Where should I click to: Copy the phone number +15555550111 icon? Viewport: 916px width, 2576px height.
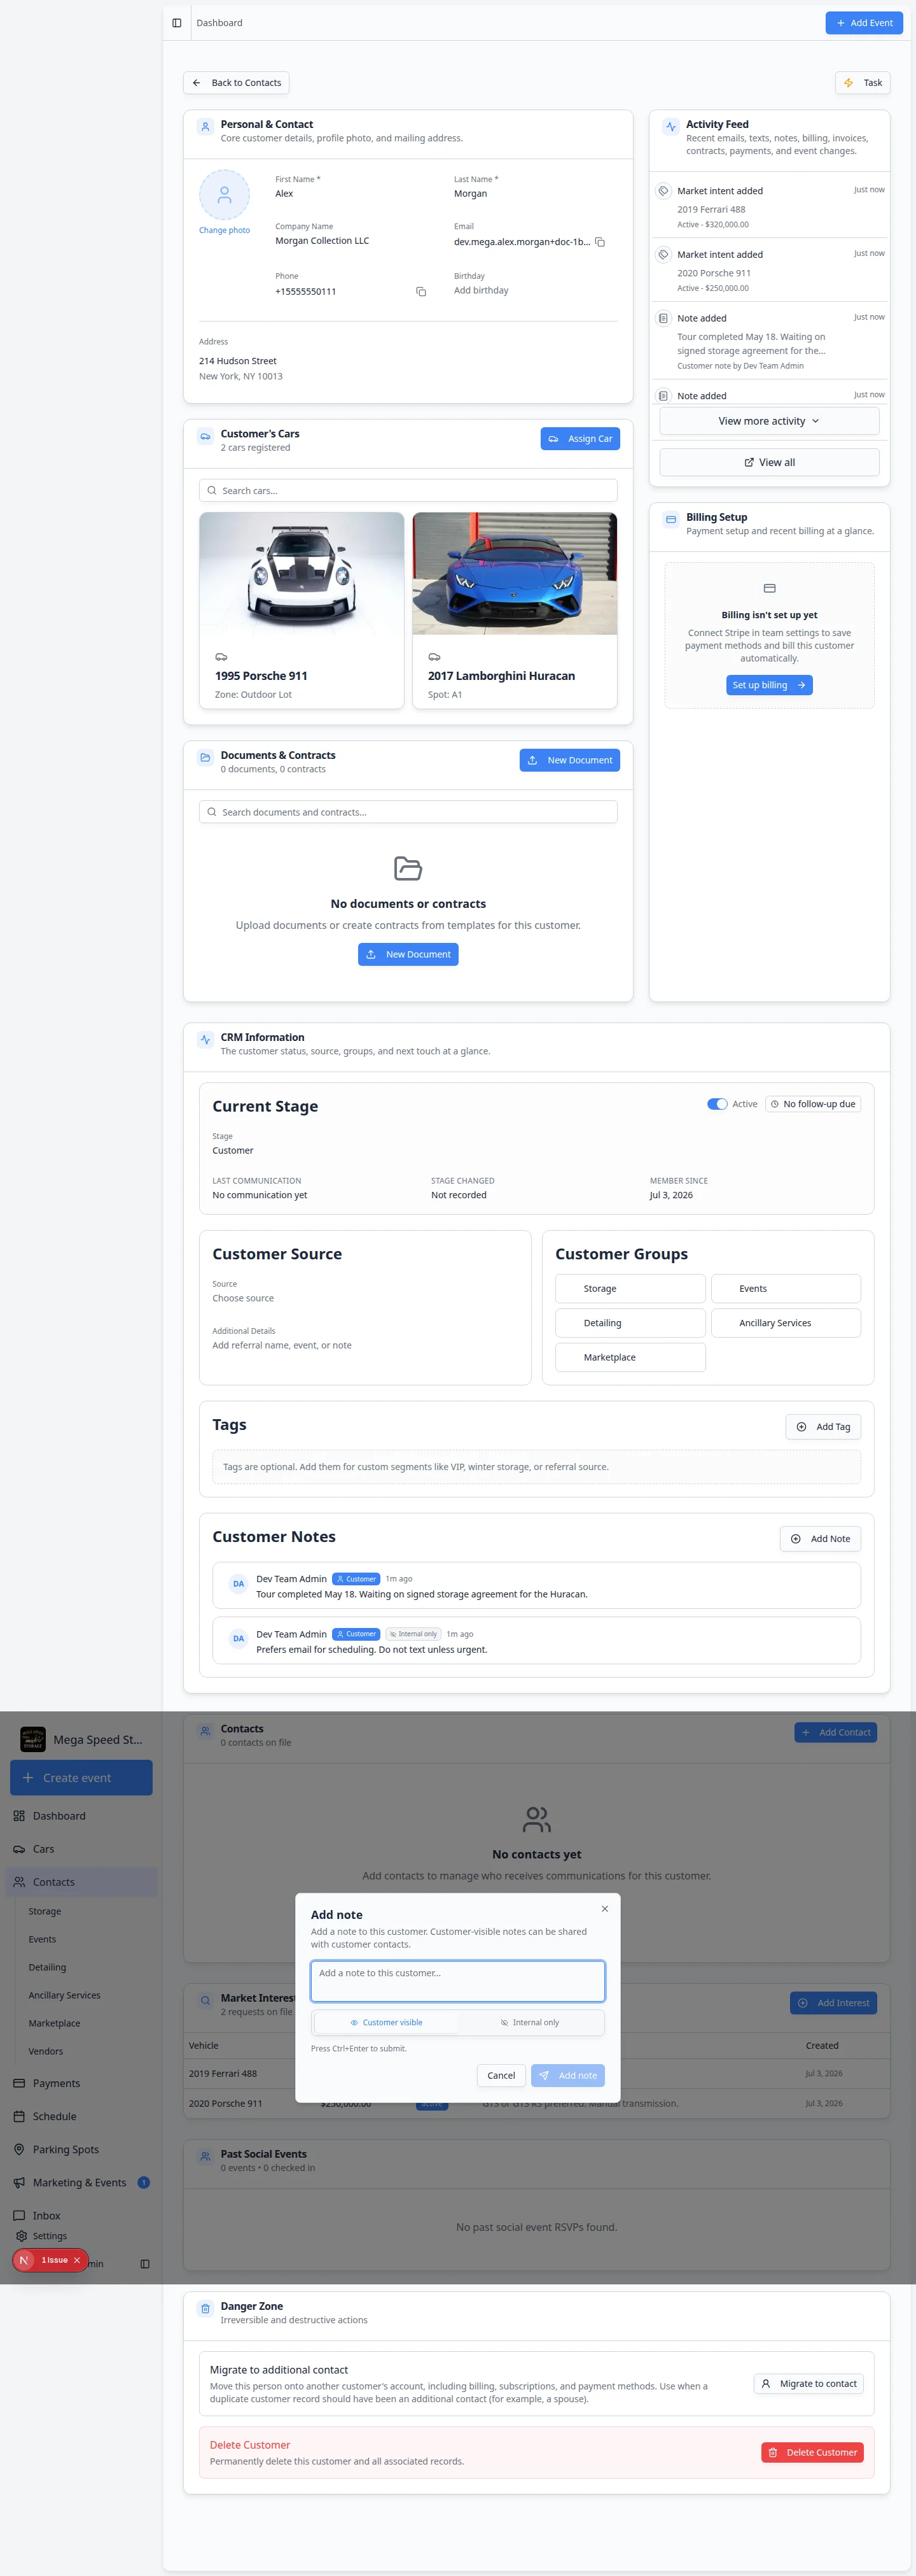click(x=420, y=292)
